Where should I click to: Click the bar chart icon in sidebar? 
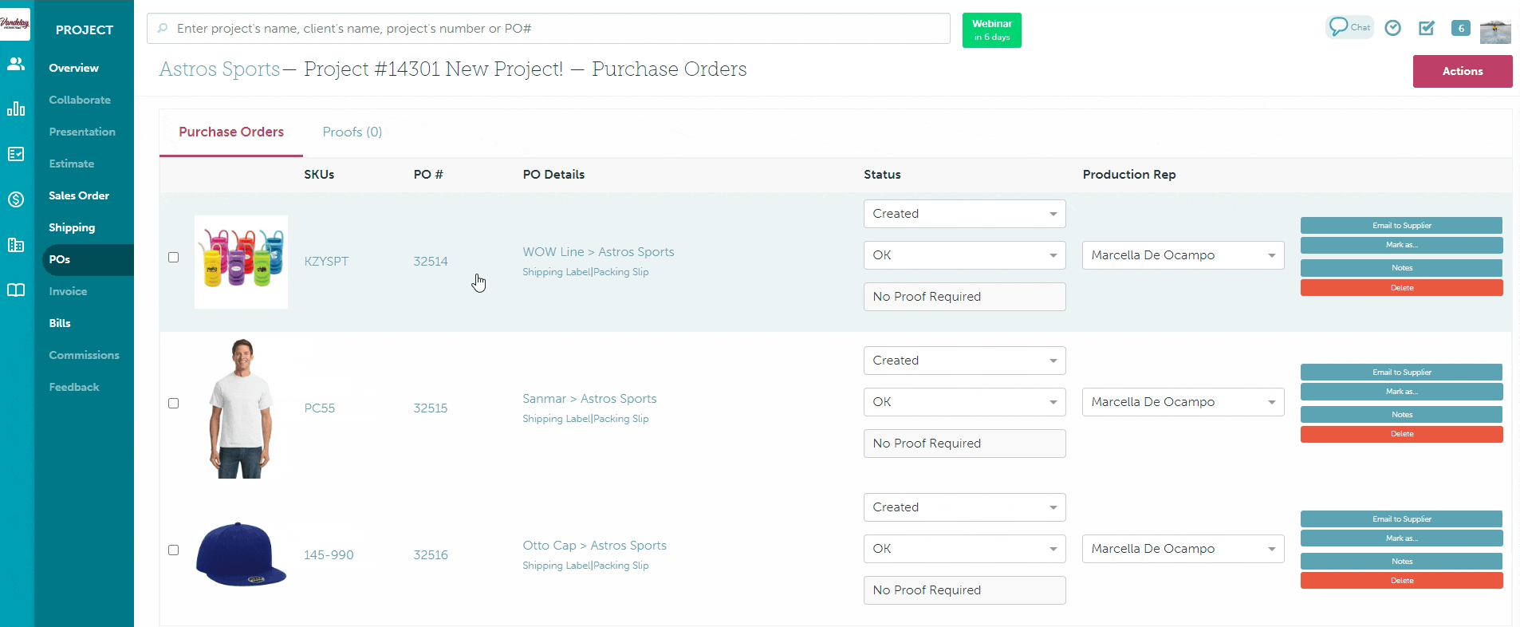[16, 108]
